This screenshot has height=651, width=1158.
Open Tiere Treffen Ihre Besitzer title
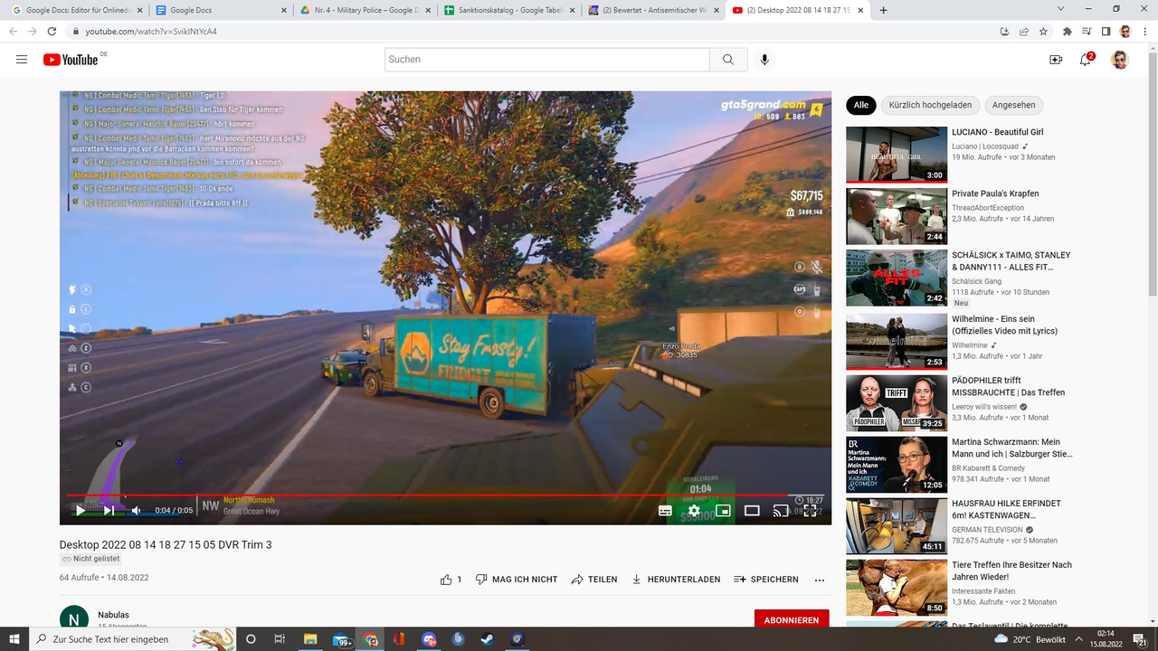[1011, 571]
